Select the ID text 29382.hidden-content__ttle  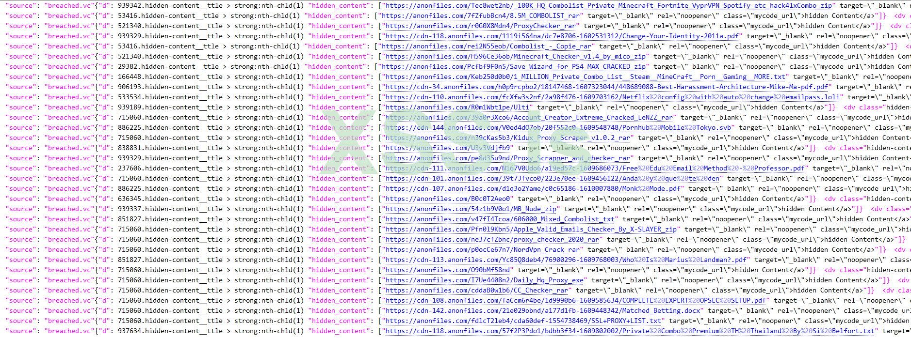point(168,67)
